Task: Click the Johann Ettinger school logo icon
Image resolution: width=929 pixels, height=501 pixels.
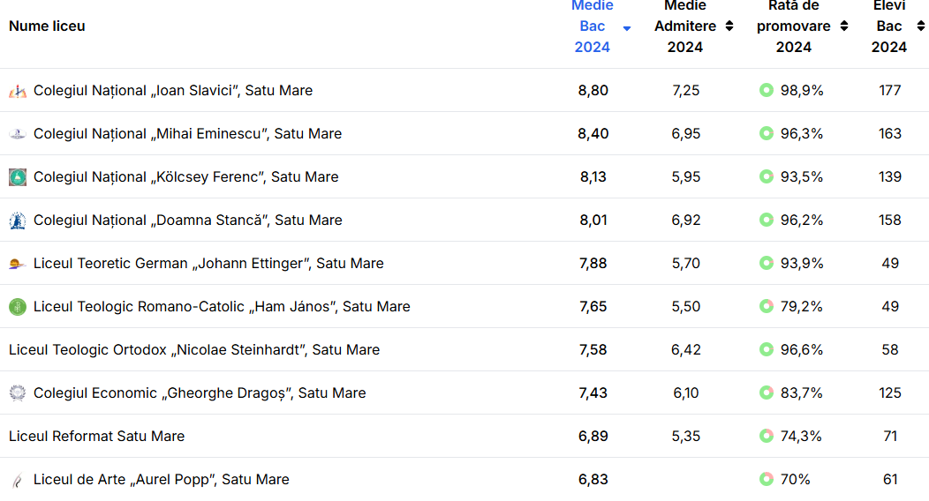Action: (18, 264)
